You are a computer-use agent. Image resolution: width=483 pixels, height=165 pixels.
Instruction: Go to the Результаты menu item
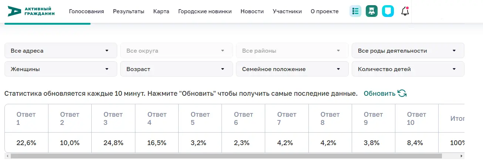point(129,11)
